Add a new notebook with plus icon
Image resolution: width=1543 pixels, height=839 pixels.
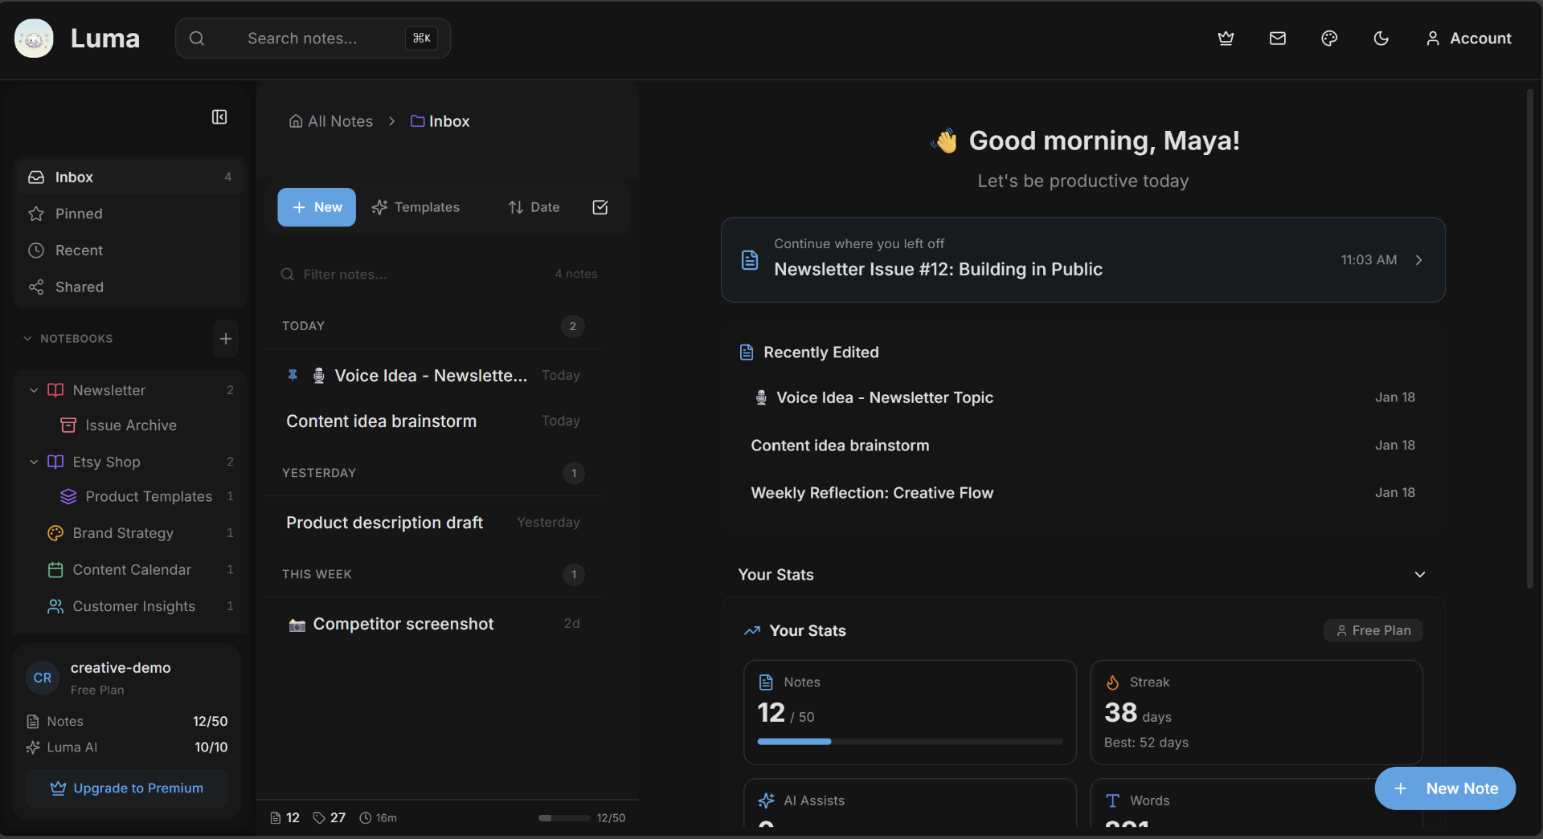coord(226,339)
